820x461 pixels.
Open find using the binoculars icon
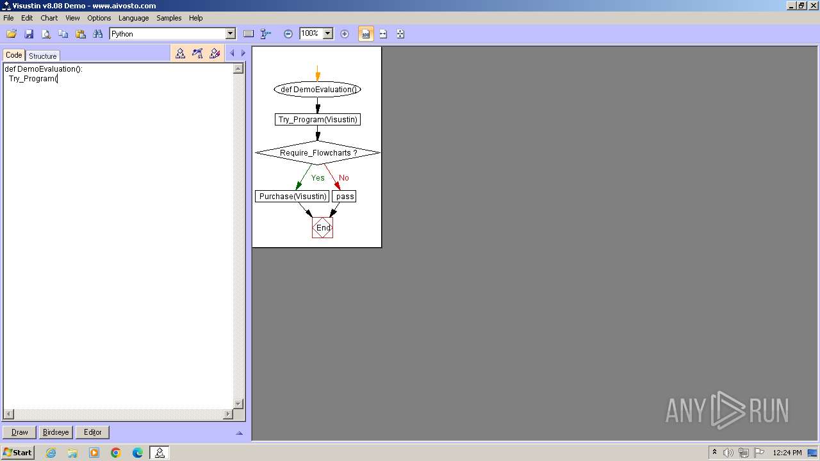[x=98, y=34]
